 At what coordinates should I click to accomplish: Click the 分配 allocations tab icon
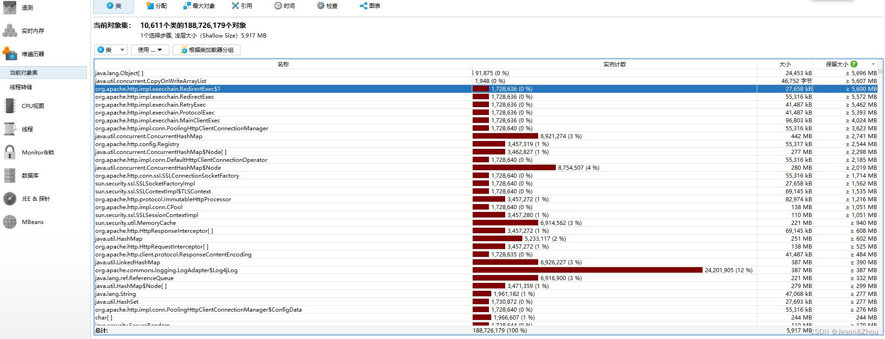[x=150, y=6]
